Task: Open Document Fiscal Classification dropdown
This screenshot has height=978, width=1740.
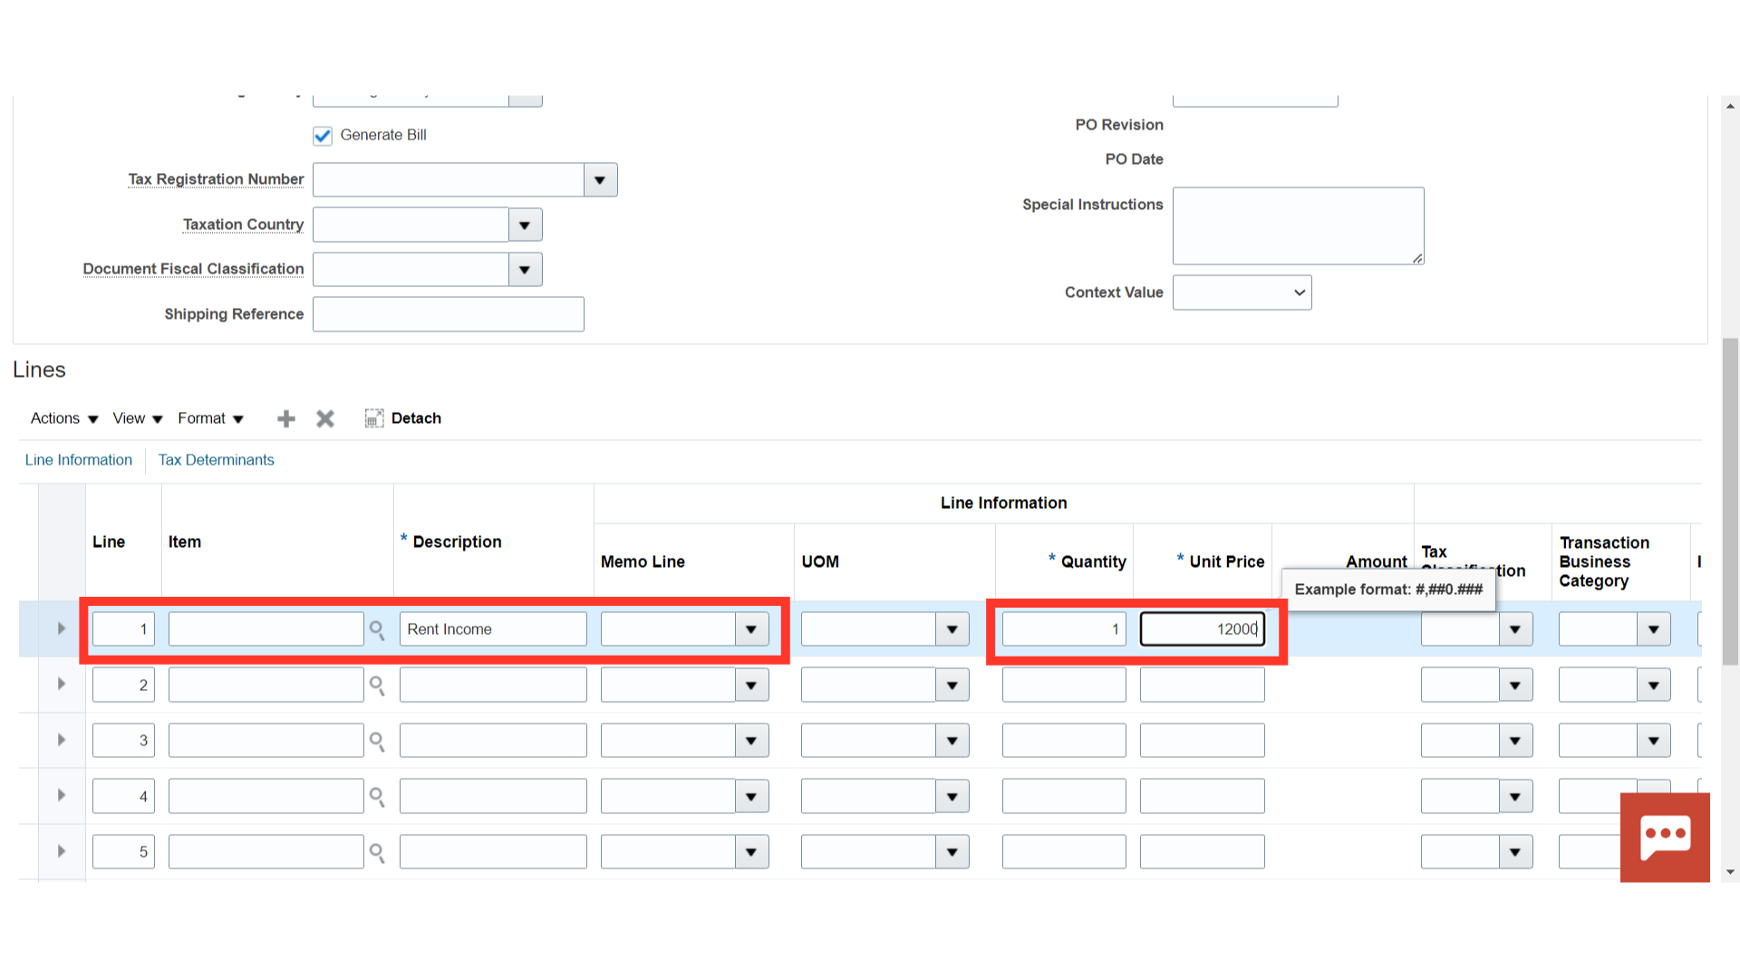Action: pyautogui.click(x=525, y=270)
